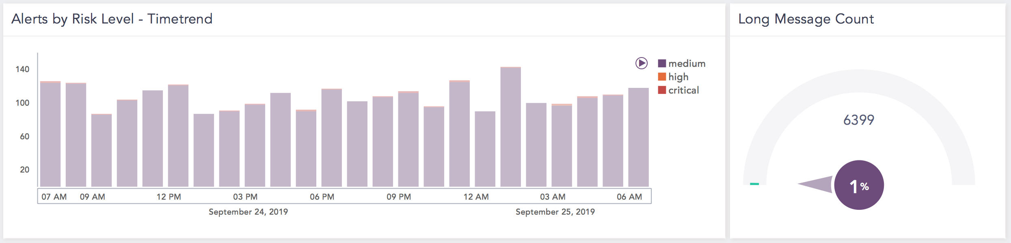Screen dimensions: 1011x243
Task: Click the Alerts by Risk Level panel title
Action: coord(112,19)
